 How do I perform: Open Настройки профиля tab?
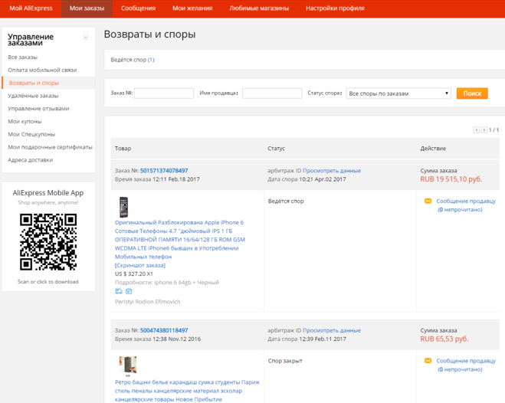pyautogui.click(x=335, y=8)
